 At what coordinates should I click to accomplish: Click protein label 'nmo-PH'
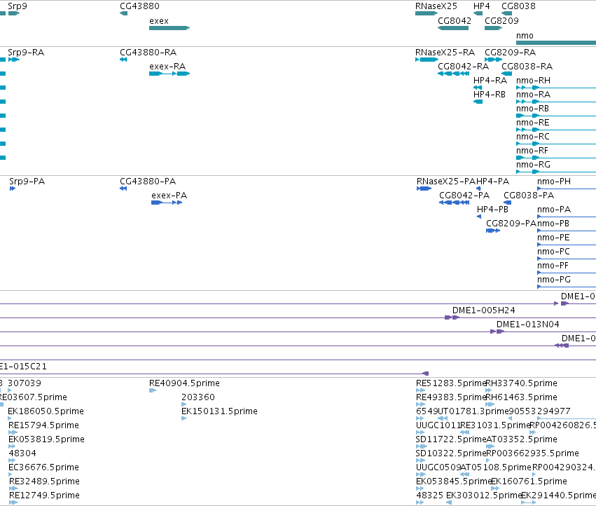(x=554, y=182)
